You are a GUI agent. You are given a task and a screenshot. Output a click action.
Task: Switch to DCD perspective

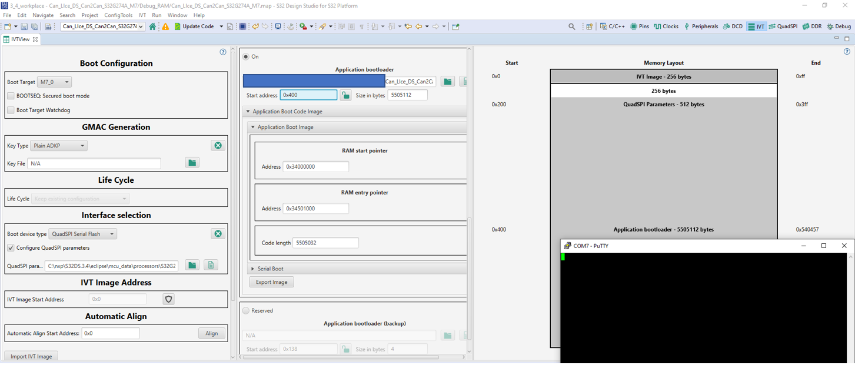[x=733, y=26]
